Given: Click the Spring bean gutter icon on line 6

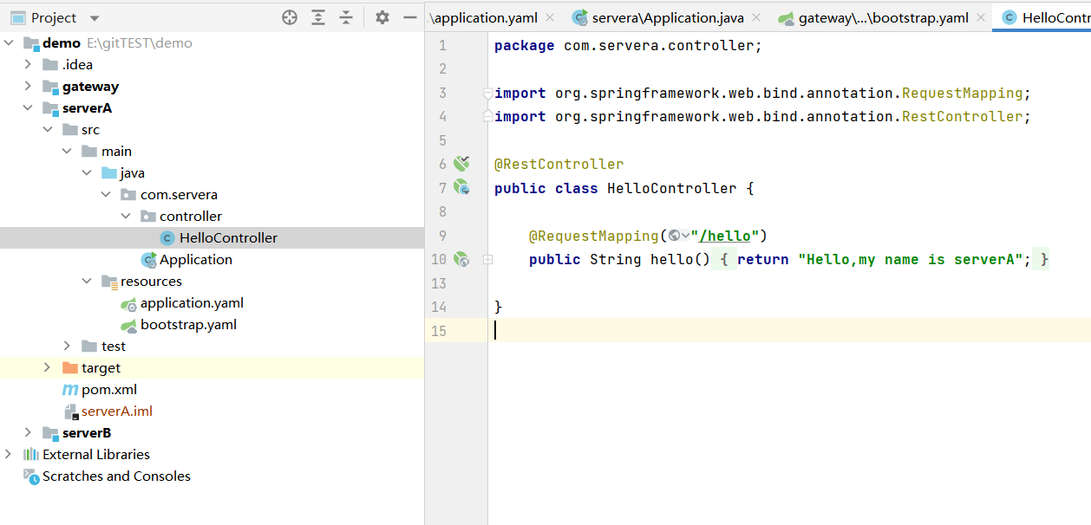Looking at the screenshot, I should (461, 163).
